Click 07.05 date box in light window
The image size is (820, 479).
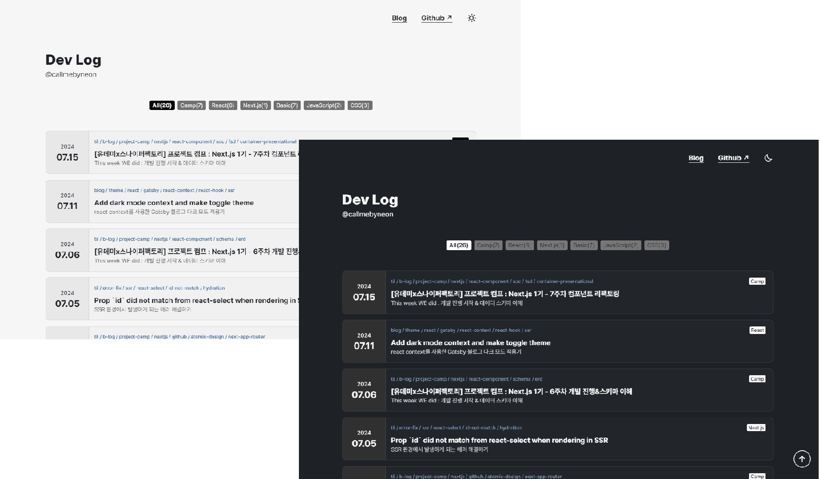point(67,299)
